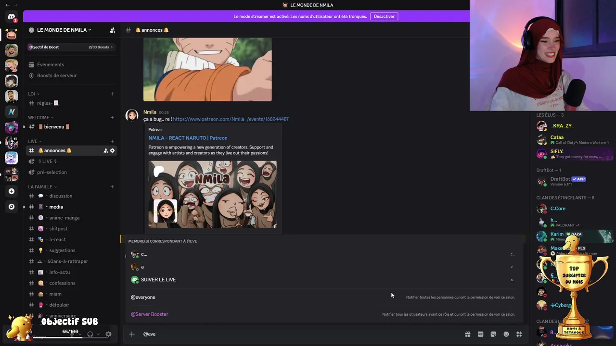
Task: Collapse the LIVE category
Action: (x=35, y=141)
